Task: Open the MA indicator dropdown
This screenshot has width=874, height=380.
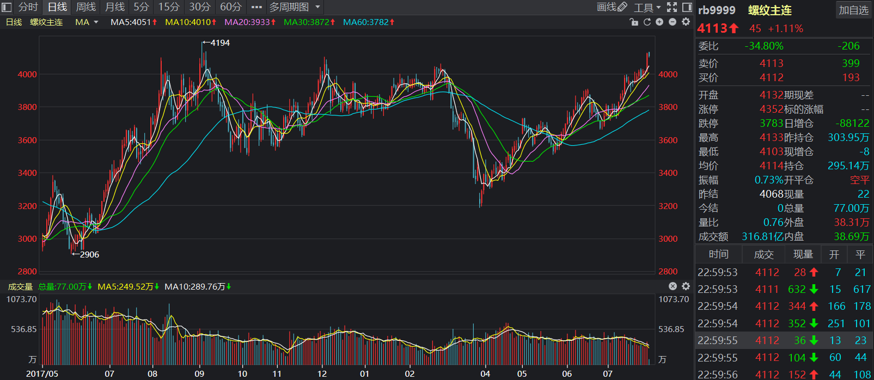Action: coord(87,22)
